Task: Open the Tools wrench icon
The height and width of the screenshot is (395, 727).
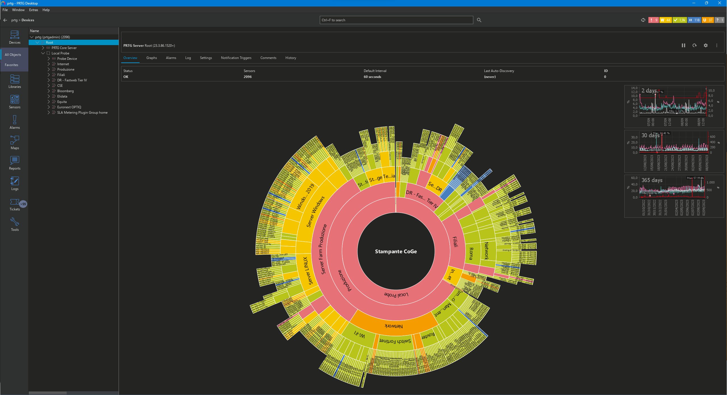Action: [14, 224]
